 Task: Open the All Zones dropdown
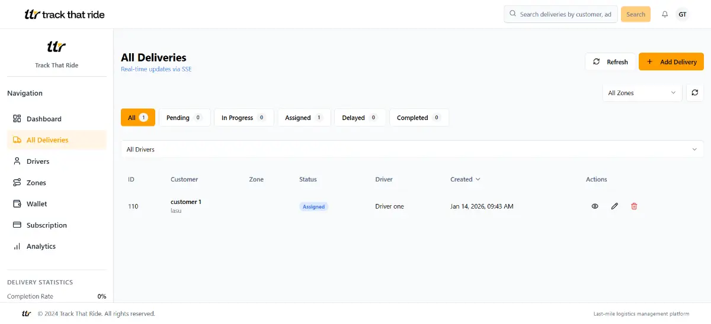pos(642,93)
